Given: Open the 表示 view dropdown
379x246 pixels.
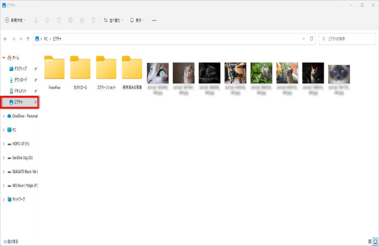Looking at the screenshot, I should tap(137, 20).
